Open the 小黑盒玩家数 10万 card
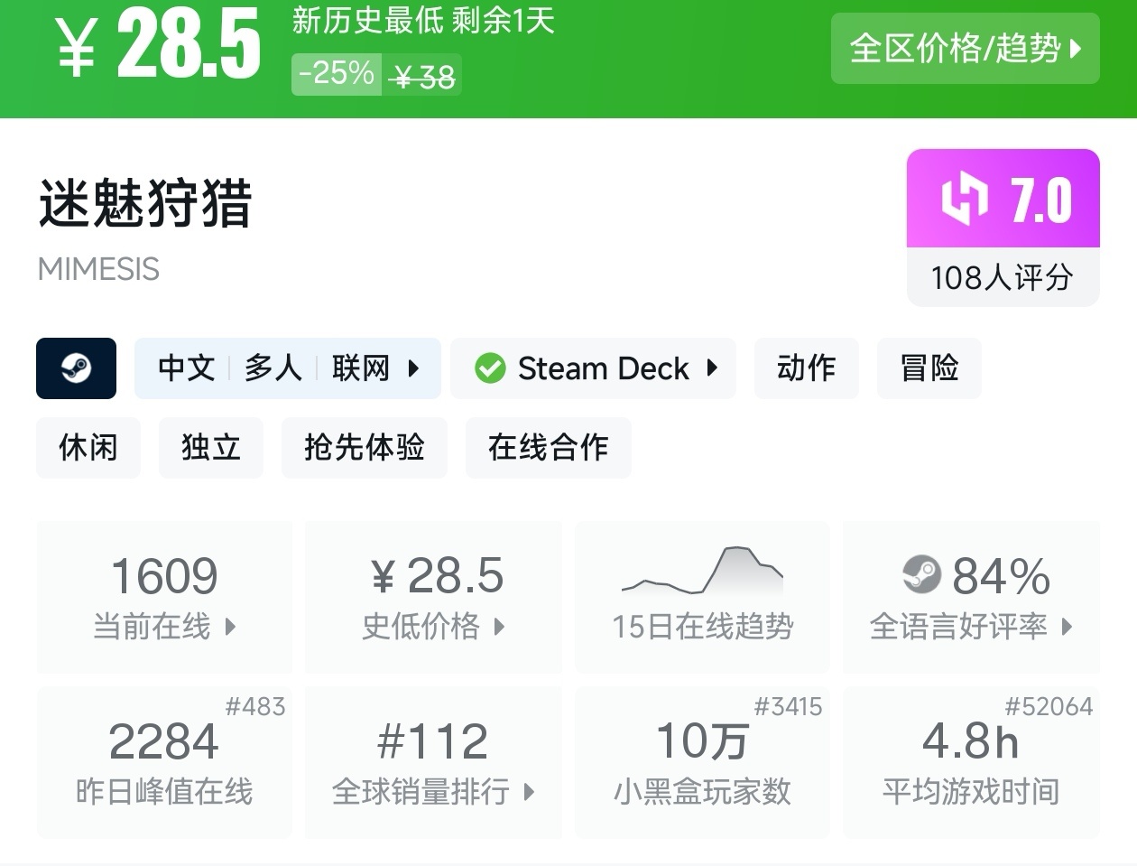This screenshot has width=1137, height=866. pyautogui.click(x=702, y=762)
